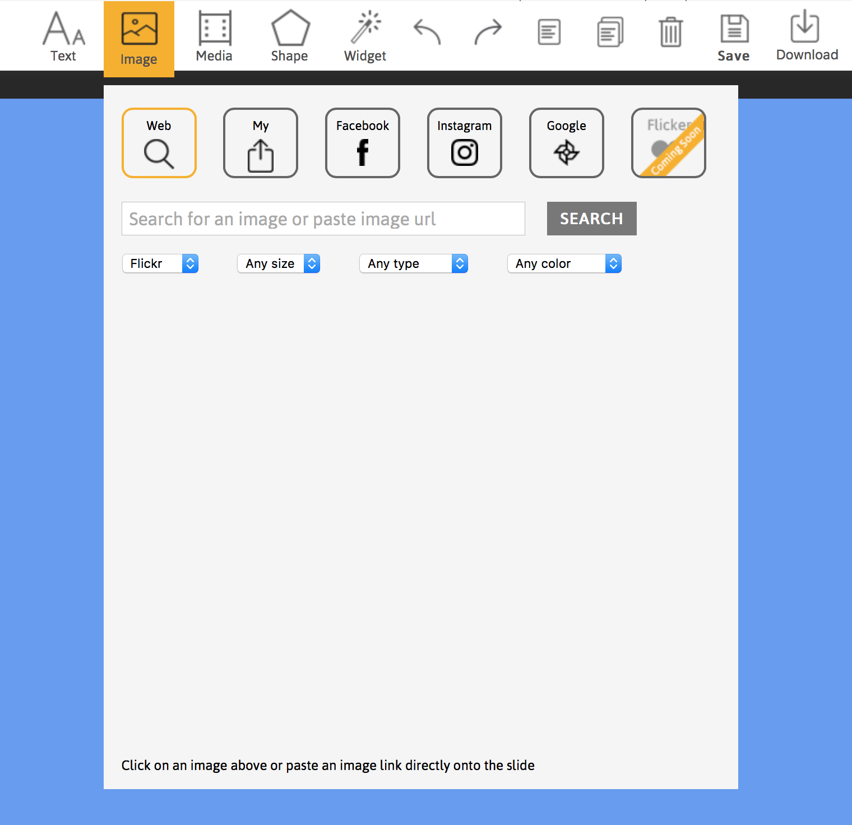Click the image search input field
This screenshot has height=825, width=852.
point(323,219)
